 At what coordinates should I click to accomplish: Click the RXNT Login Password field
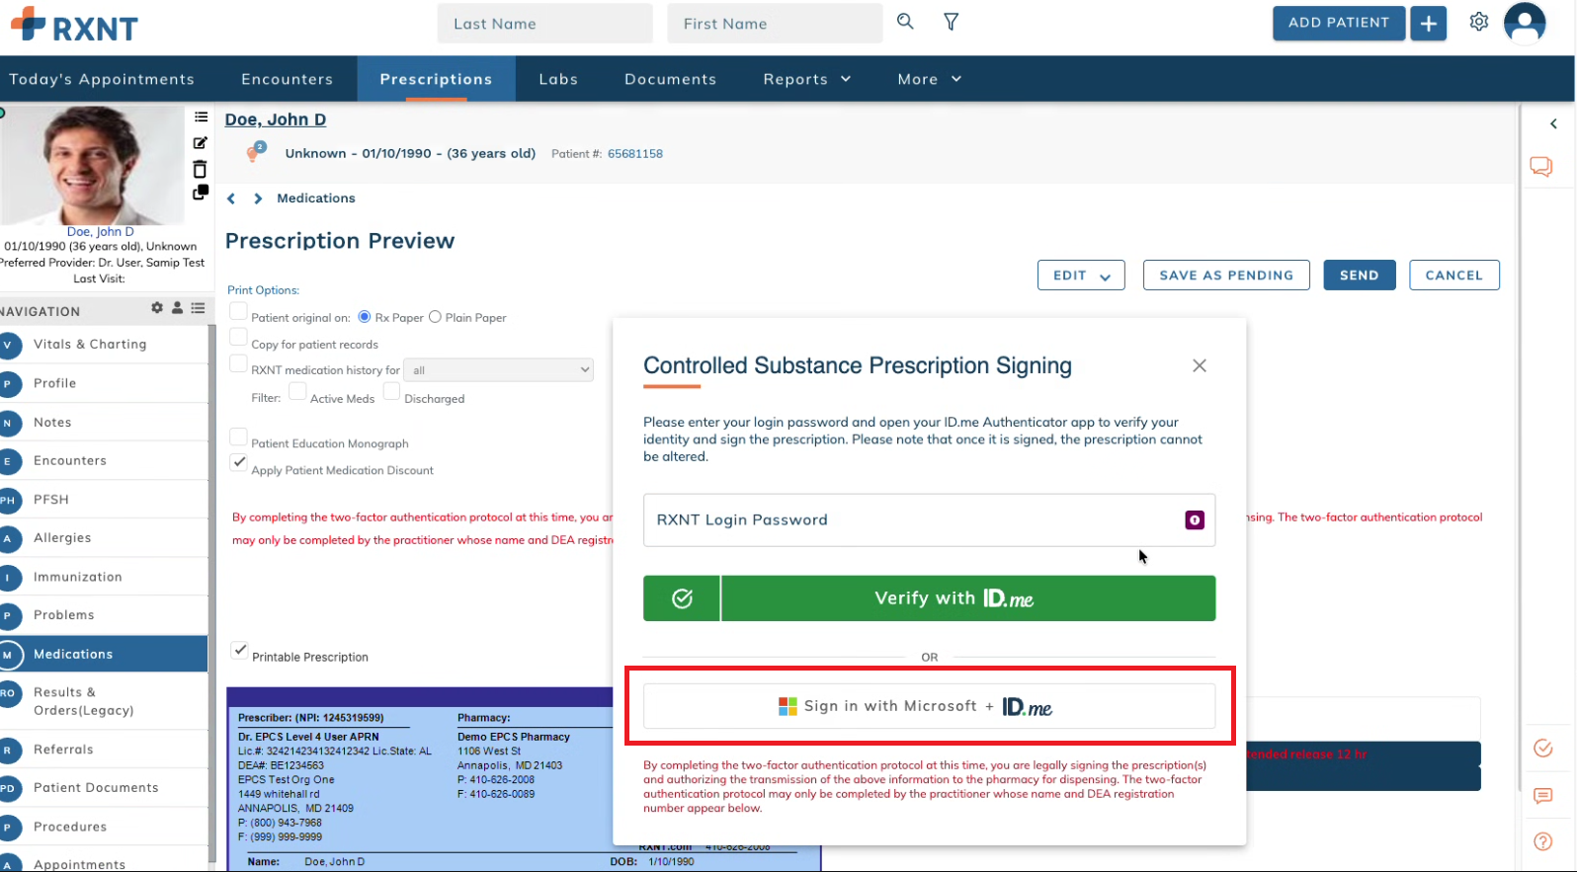tap(909, 520)
